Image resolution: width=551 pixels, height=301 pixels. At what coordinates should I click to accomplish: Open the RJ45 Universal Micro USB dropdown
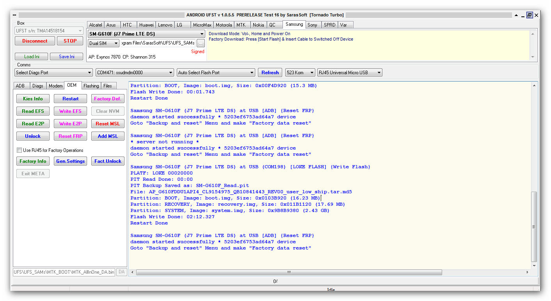[350, 73]
